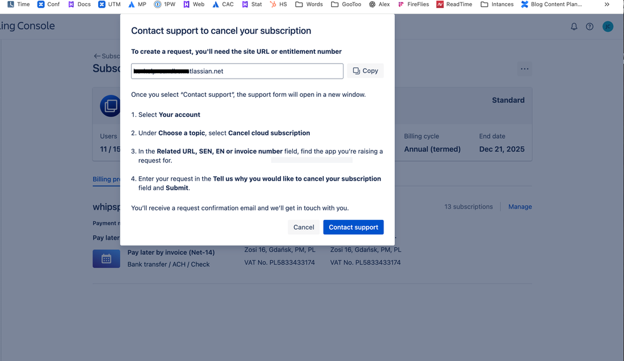This screenshot has width=624, height=361.
Task: Open the HS bookmark
Action: [x=278, y=4]
